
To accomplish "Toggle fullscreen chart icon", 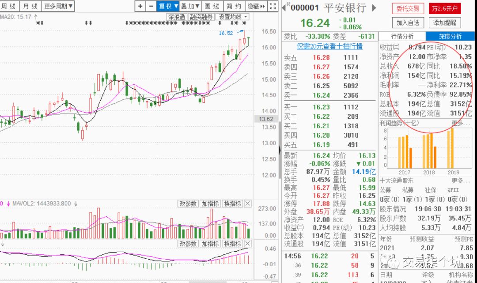I will 273,6.
